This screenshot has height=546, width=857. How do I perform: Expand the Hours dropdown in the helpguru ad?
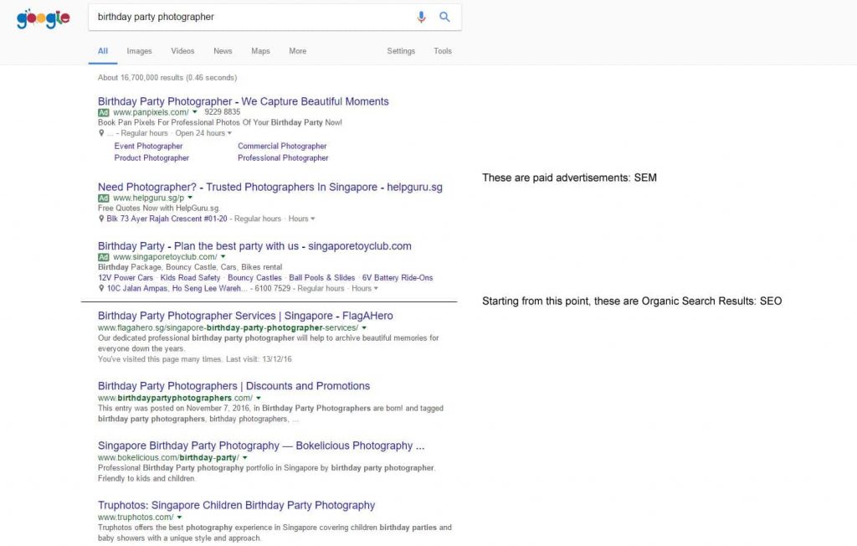[x=301, y=219]
